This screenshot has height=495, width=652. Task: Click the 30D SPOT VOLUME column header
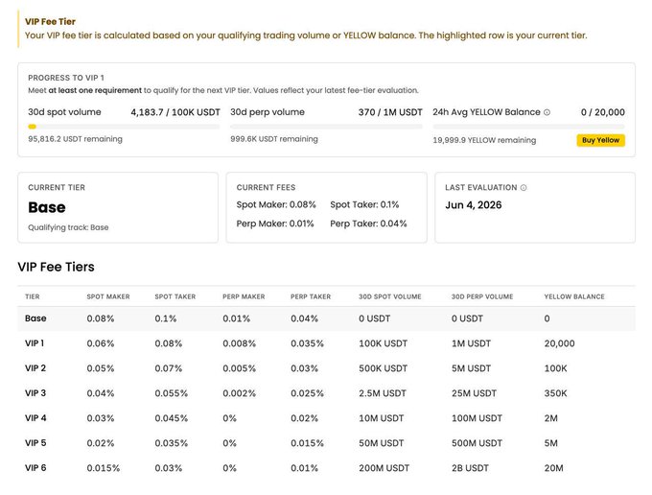tap(390, 296)
